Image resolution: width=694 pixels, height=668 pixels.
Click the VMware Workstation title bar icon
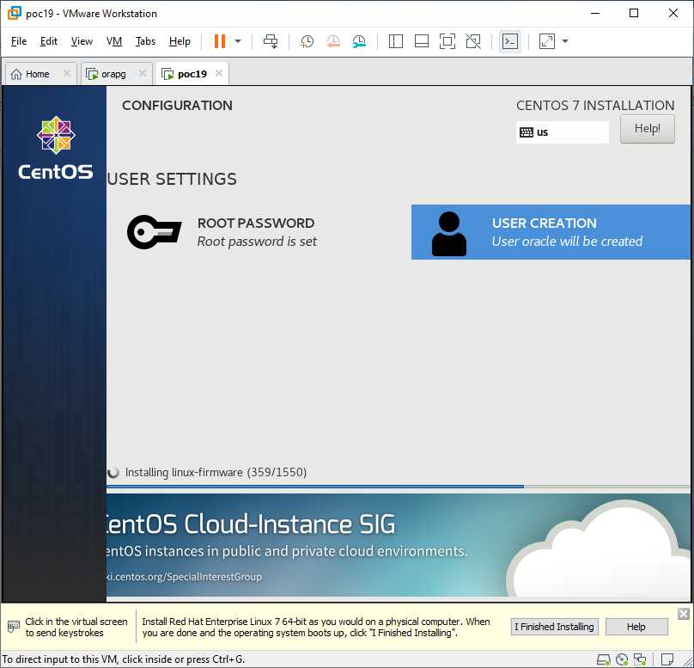(14, 13)
